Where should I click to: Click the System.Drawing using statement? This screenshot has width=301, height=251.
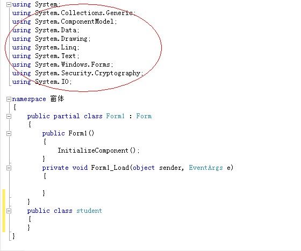pyautogui.click(x=51, y=39)
